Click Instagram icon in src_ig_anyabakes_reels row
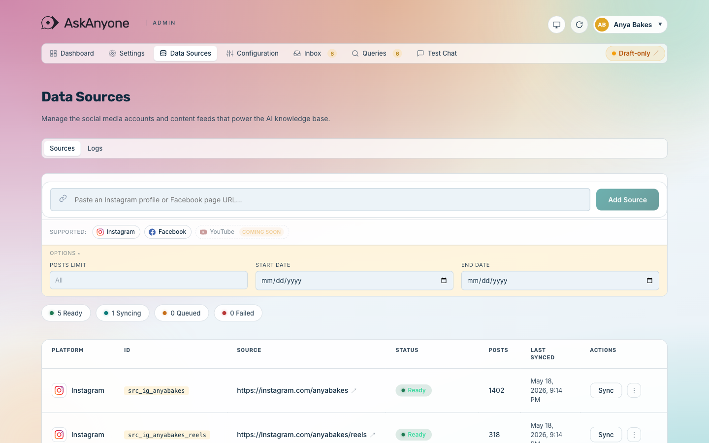Viewport: 709px width, 443px height. tap(59, 435)
